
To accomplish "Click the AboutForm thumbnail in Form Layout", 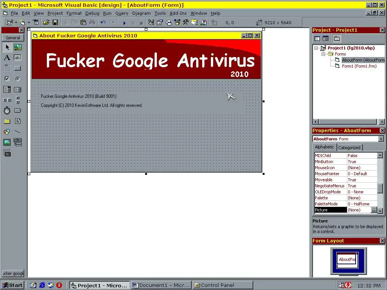I will click(x=347, y=259).
